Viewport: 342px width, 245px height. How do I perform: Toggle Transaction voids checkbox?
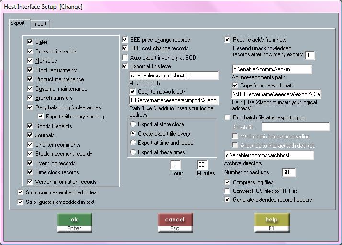(30, 51)
